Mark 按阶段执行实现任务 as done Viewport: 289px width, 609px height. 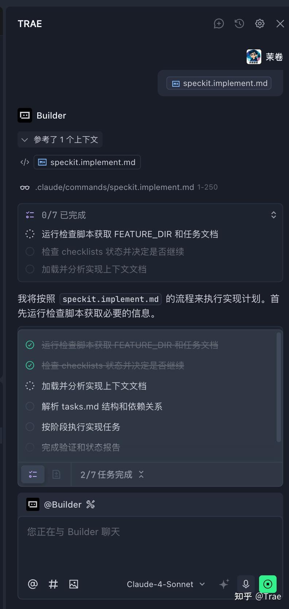coord(30,427)
